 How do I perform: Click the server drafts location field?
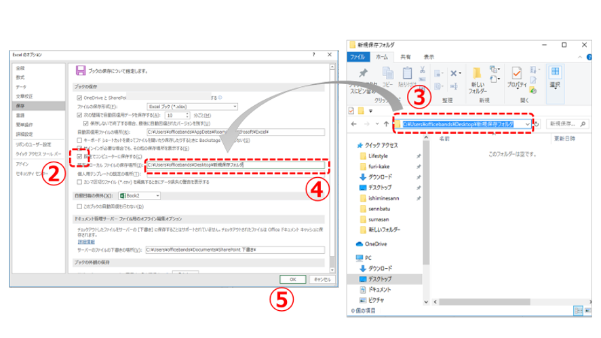pyautogui.click(x=235, y=250)
